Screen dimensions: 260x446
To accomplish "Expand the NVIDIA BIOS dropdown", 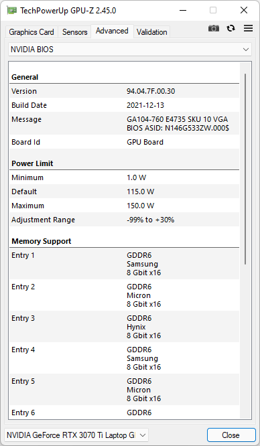I will [130, 50].
